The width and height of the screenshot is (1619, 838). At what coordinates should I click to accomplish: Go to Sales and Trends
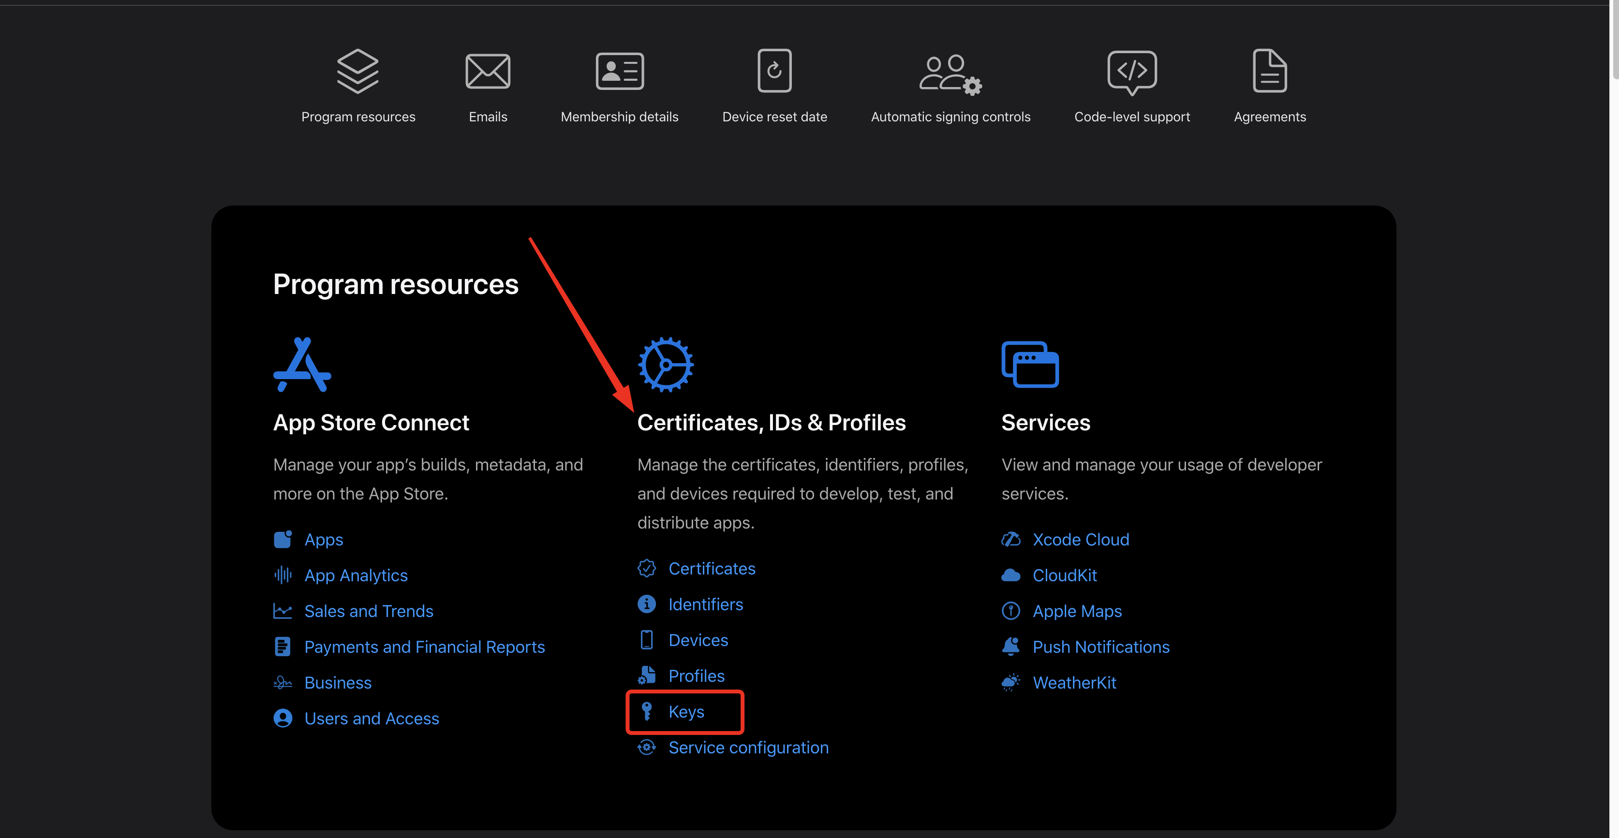369,611
